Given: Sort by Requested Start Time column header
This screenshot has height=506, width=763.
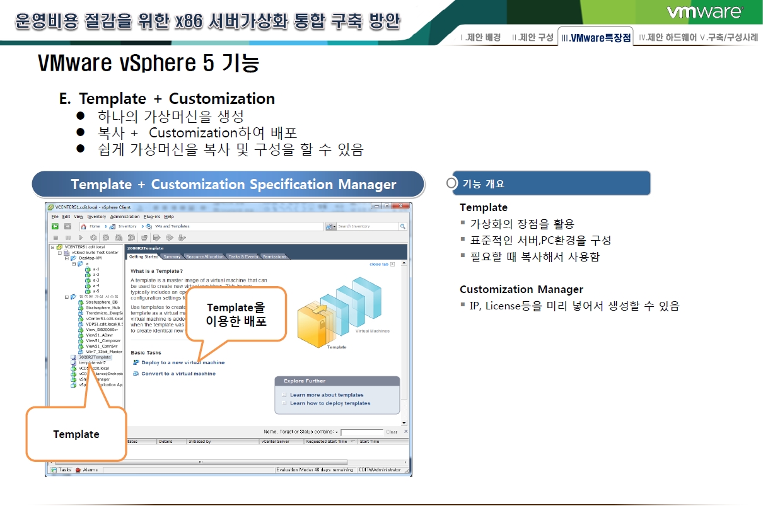Looking at the screenshot, I should 330,442.
